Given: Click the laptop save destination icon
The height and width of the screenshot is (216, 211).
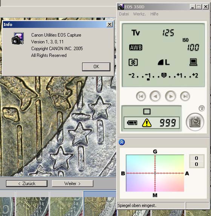Looking at the screenshot, I should (x=193, y=62).
